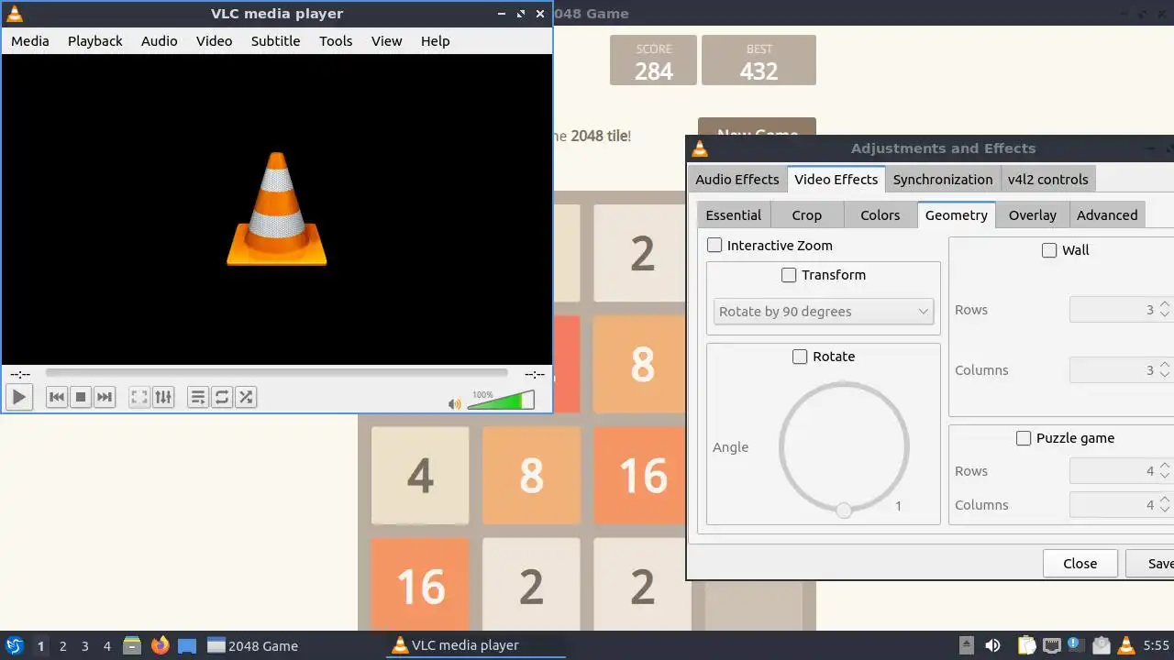The height and width of the screenshot is (660, 1174).
Task: Click the show desktop icon in taskbar
Action: (187, 645)
